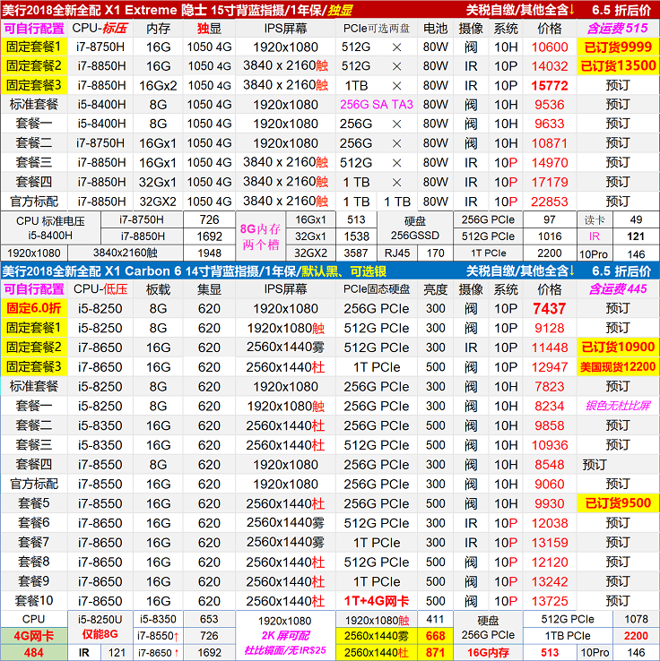Click the 美国现货12200 cell
660x661 pixels.
click(x=617, y=367)
